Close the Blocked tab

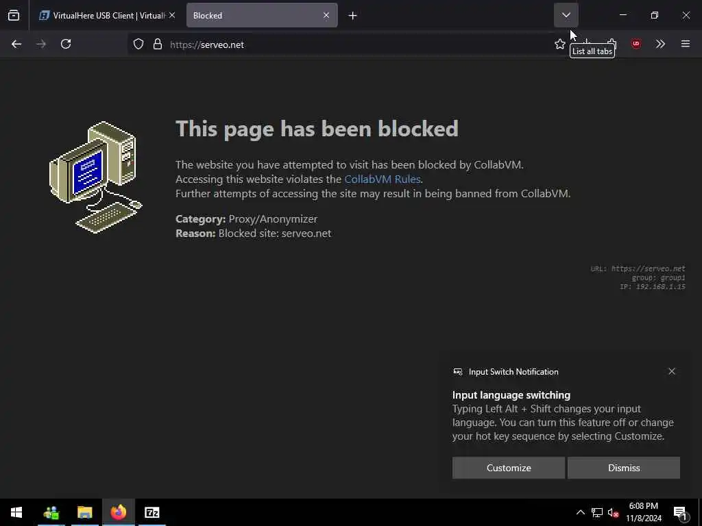click(326, 15)
